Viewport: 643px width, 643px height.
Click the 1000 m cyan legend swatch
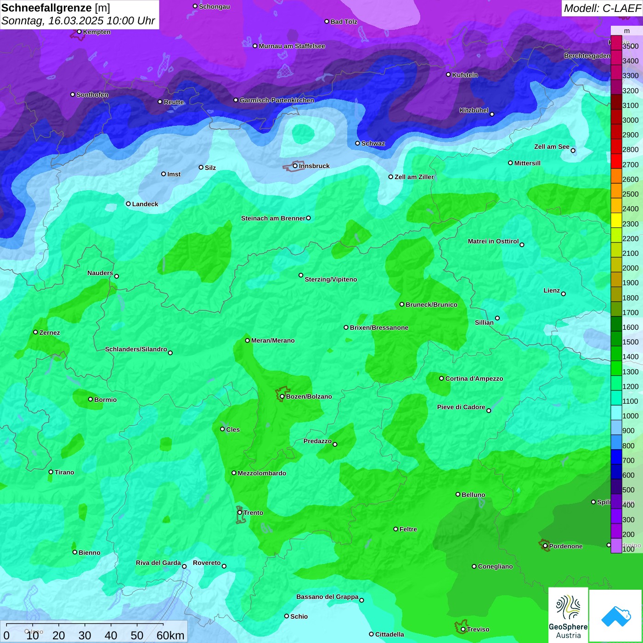(616, 413)
